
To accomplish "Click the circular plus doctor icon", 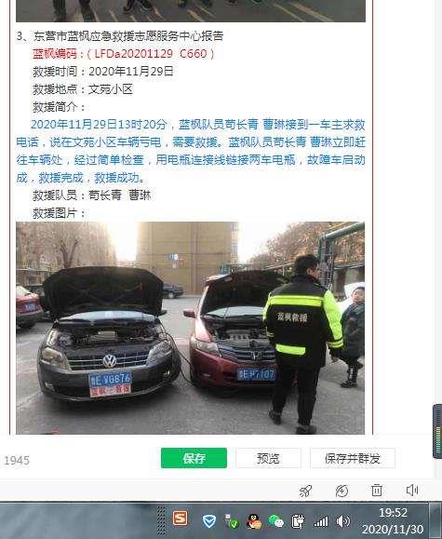I will [342, 491].
